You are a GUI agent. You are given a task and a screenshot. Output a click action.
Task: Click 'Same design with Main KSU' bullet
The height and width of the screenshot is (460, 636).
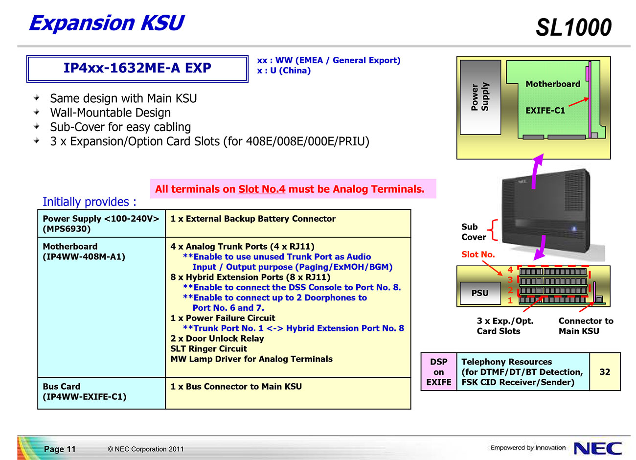123,98
